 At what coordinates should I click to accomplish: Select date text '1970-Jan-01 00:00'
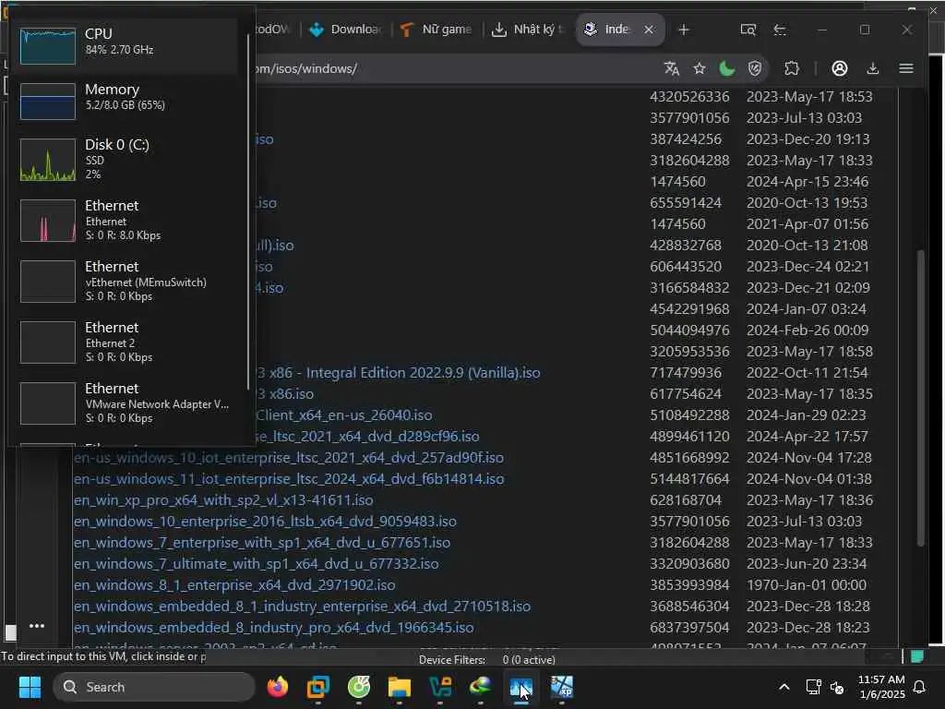(807, 584)
